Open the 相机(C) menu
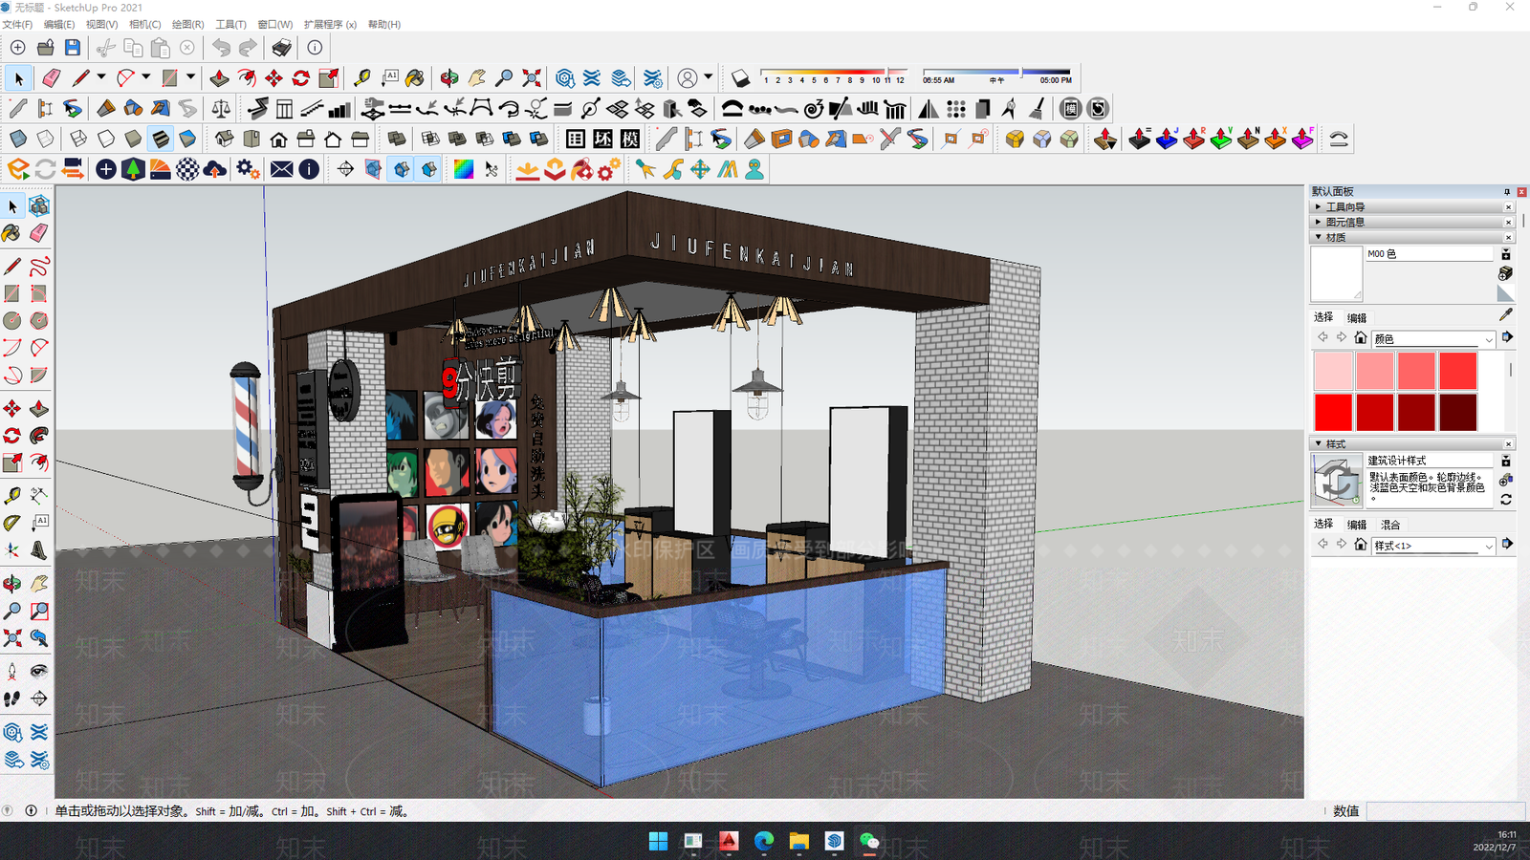This screenshot has height=860, width=1530. coord(144,24)
